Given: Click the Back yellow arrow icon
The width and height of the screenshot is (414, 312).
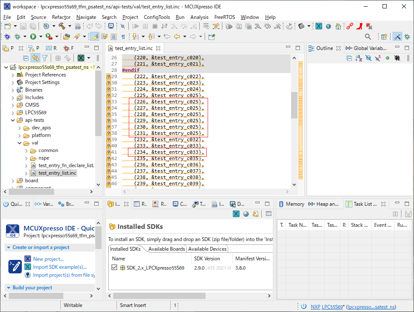Looking at the screenshot, I should 177,37.
